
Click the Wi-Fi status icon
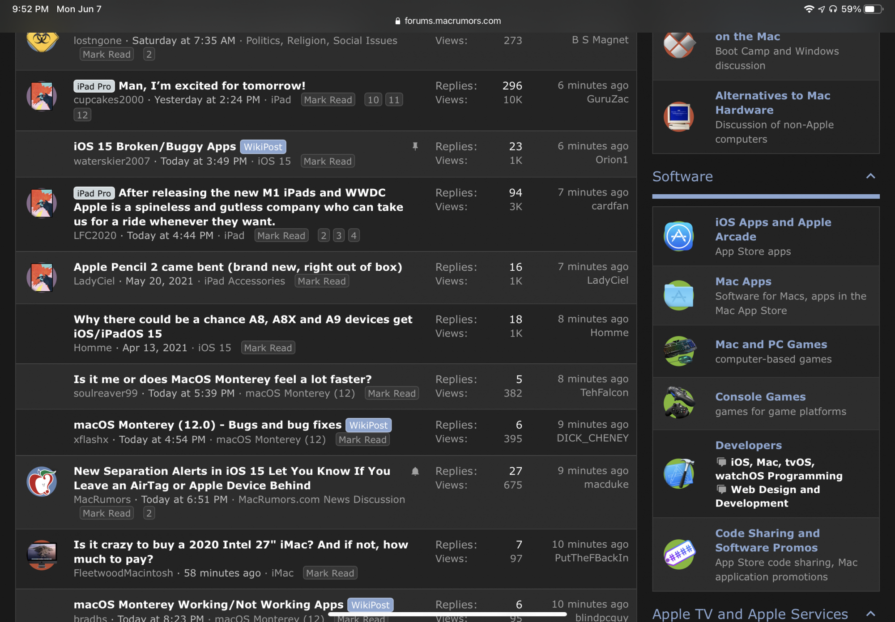coord(809,9)
